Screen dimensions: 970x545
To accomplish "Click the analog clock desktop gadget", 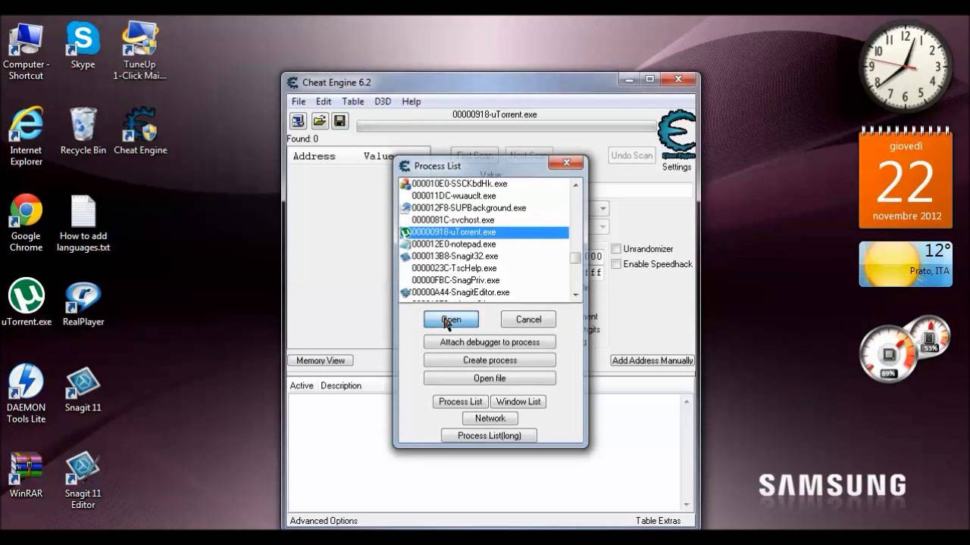I will click(x=905, y=65).
